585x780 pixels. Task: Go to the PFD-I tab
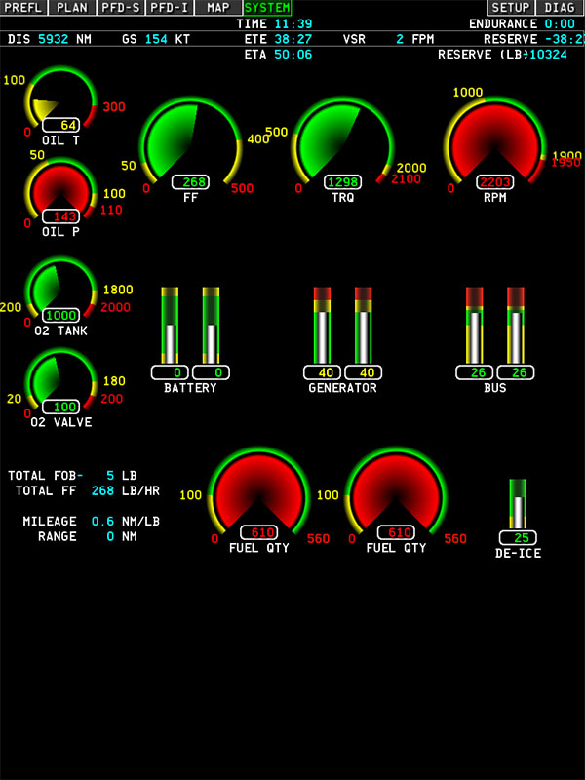[x=170, y=8]
